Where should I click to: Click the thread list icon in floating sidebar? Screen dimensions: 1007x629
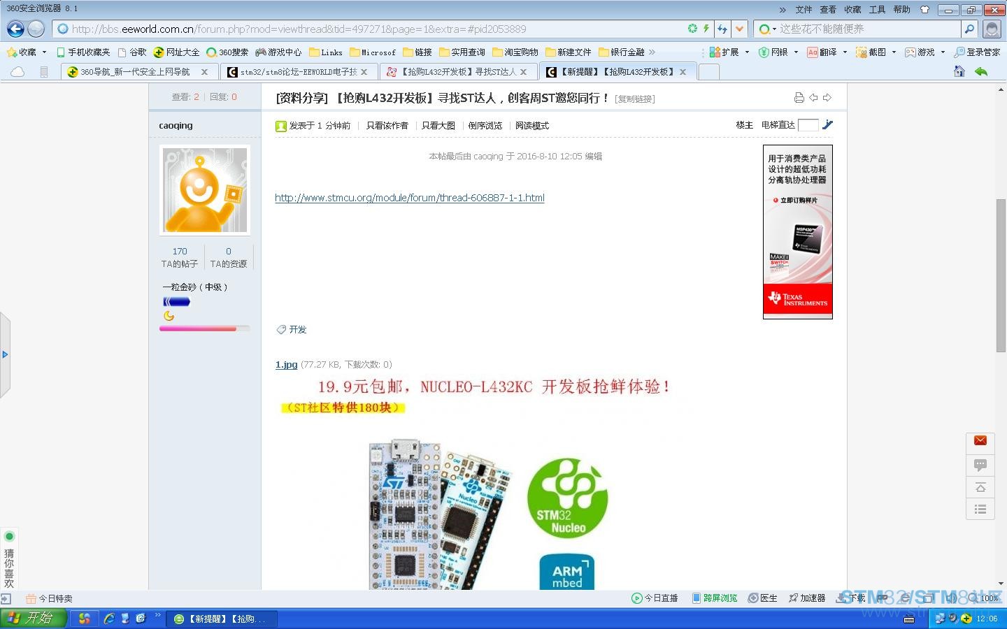[980, 509]
